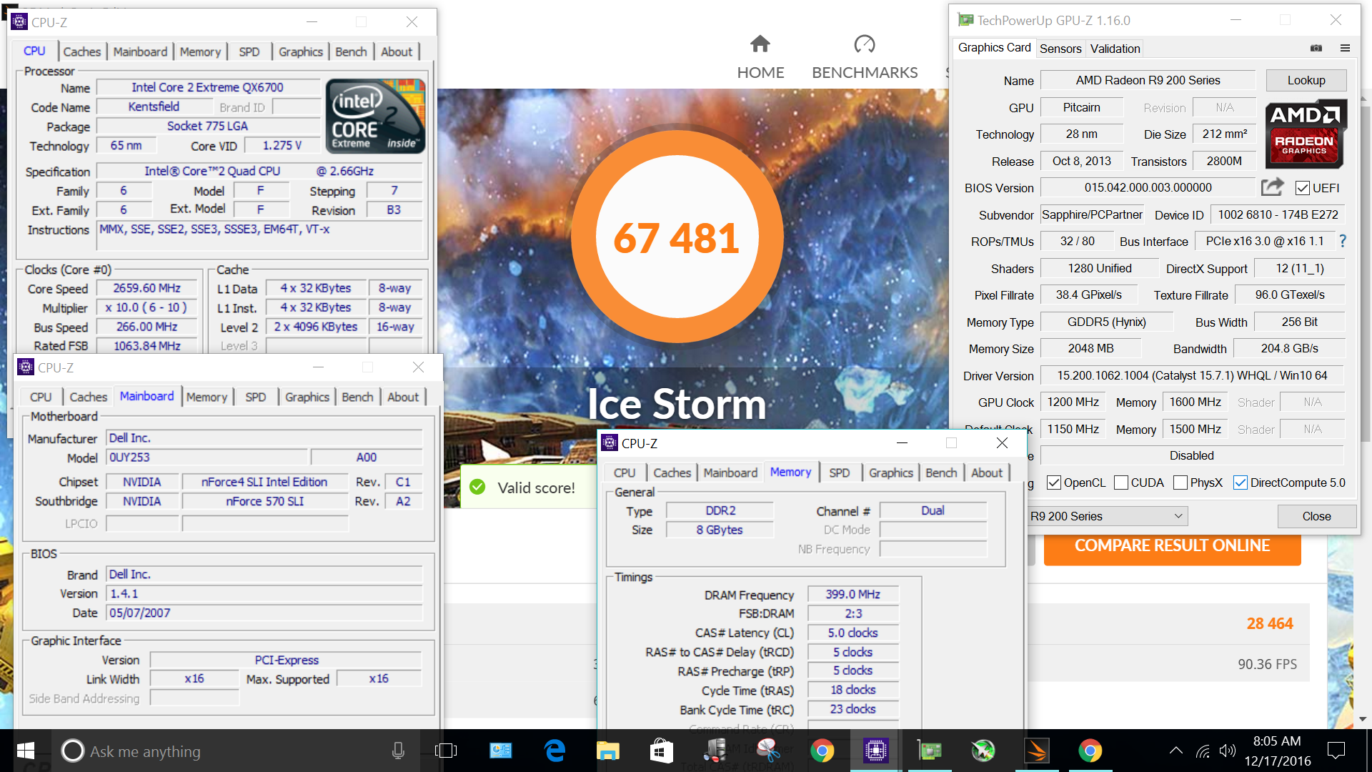Click the graphics score 28 464

tap(1270, 623)
